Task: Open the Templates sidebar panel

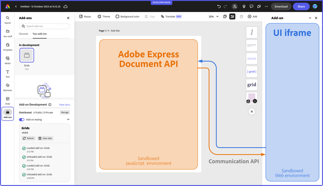Action: pyautogui.click(x=8, y=47)
